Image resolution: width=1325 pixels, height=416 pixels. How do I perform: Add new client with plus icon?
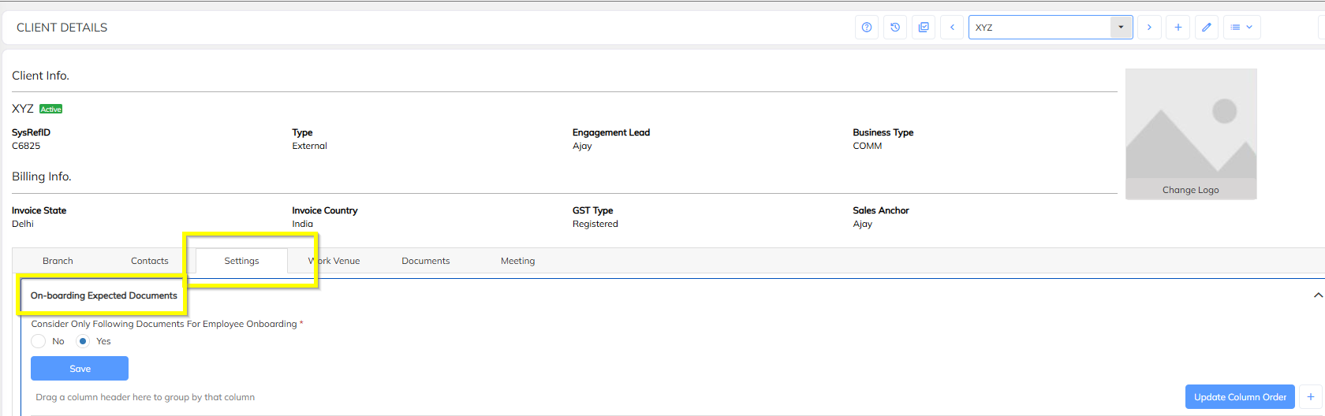tap(1178, 28)
